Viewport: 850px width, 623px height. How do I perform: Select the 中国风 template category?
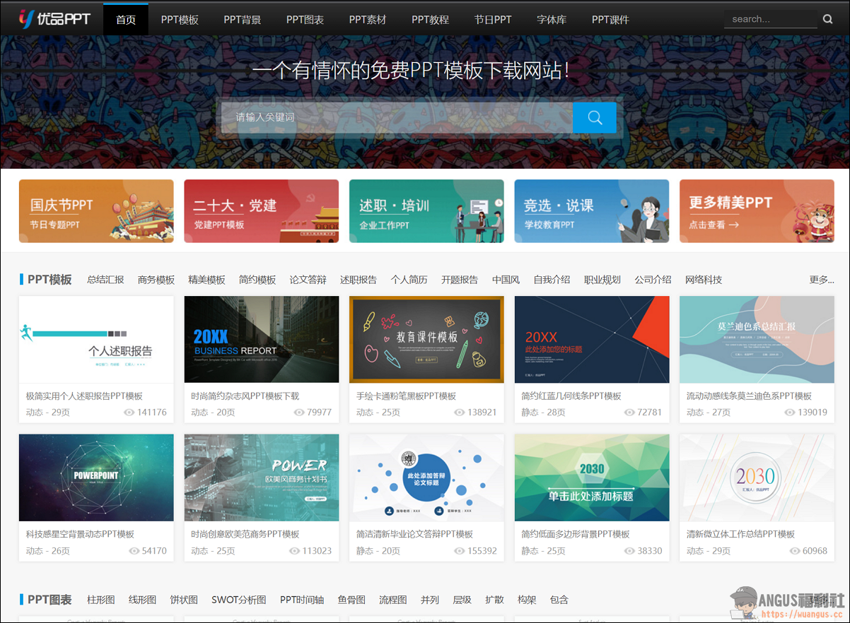506,280
